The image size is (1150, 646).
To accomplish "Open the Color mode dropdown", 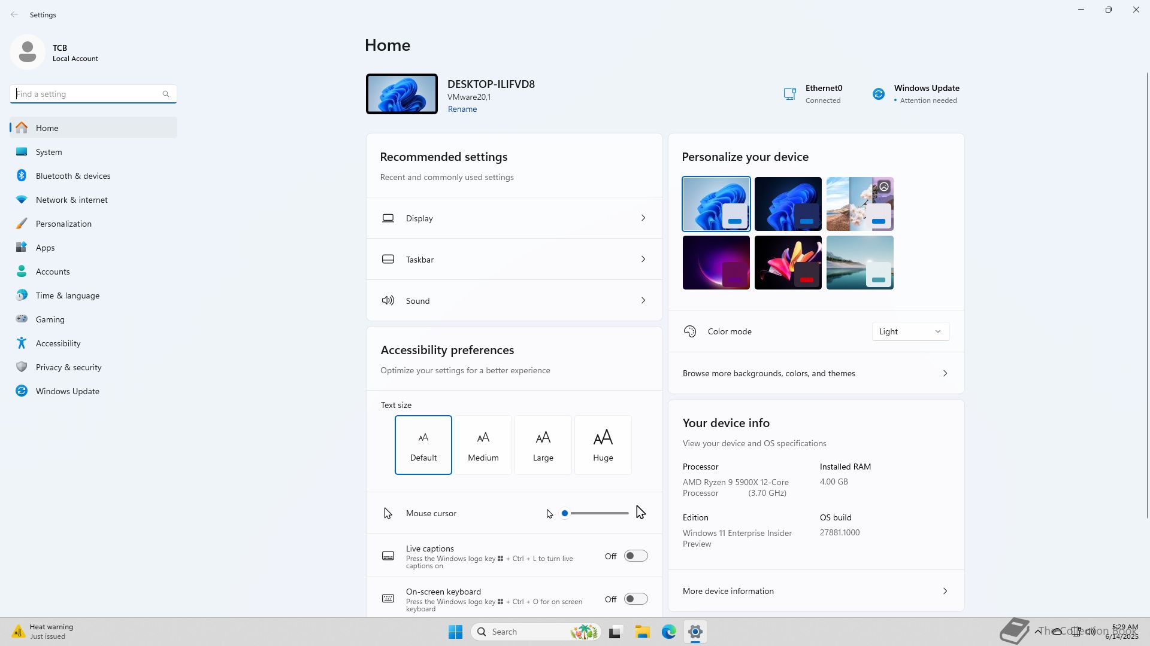I will pyautogui.click(x=910, y=331).
